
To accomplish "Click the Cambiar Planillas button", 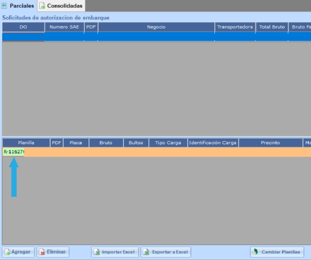I will pos(277,252).
